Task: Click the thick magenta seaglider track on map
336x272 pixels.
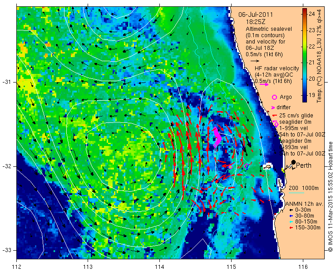Action: [217, 137]
